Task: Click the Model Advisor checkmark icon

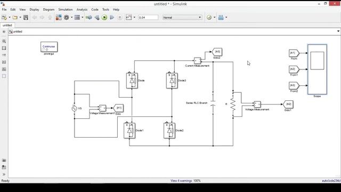Action: click(x=209, y=18)
